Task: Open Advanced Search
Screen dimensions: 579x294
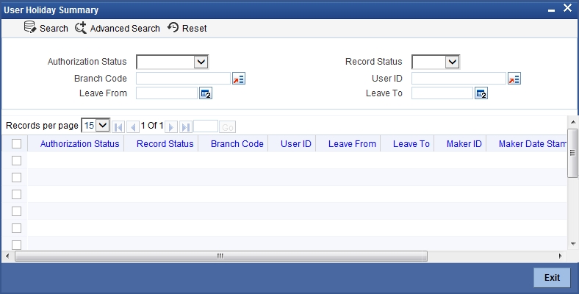Action: coord(118,28)
